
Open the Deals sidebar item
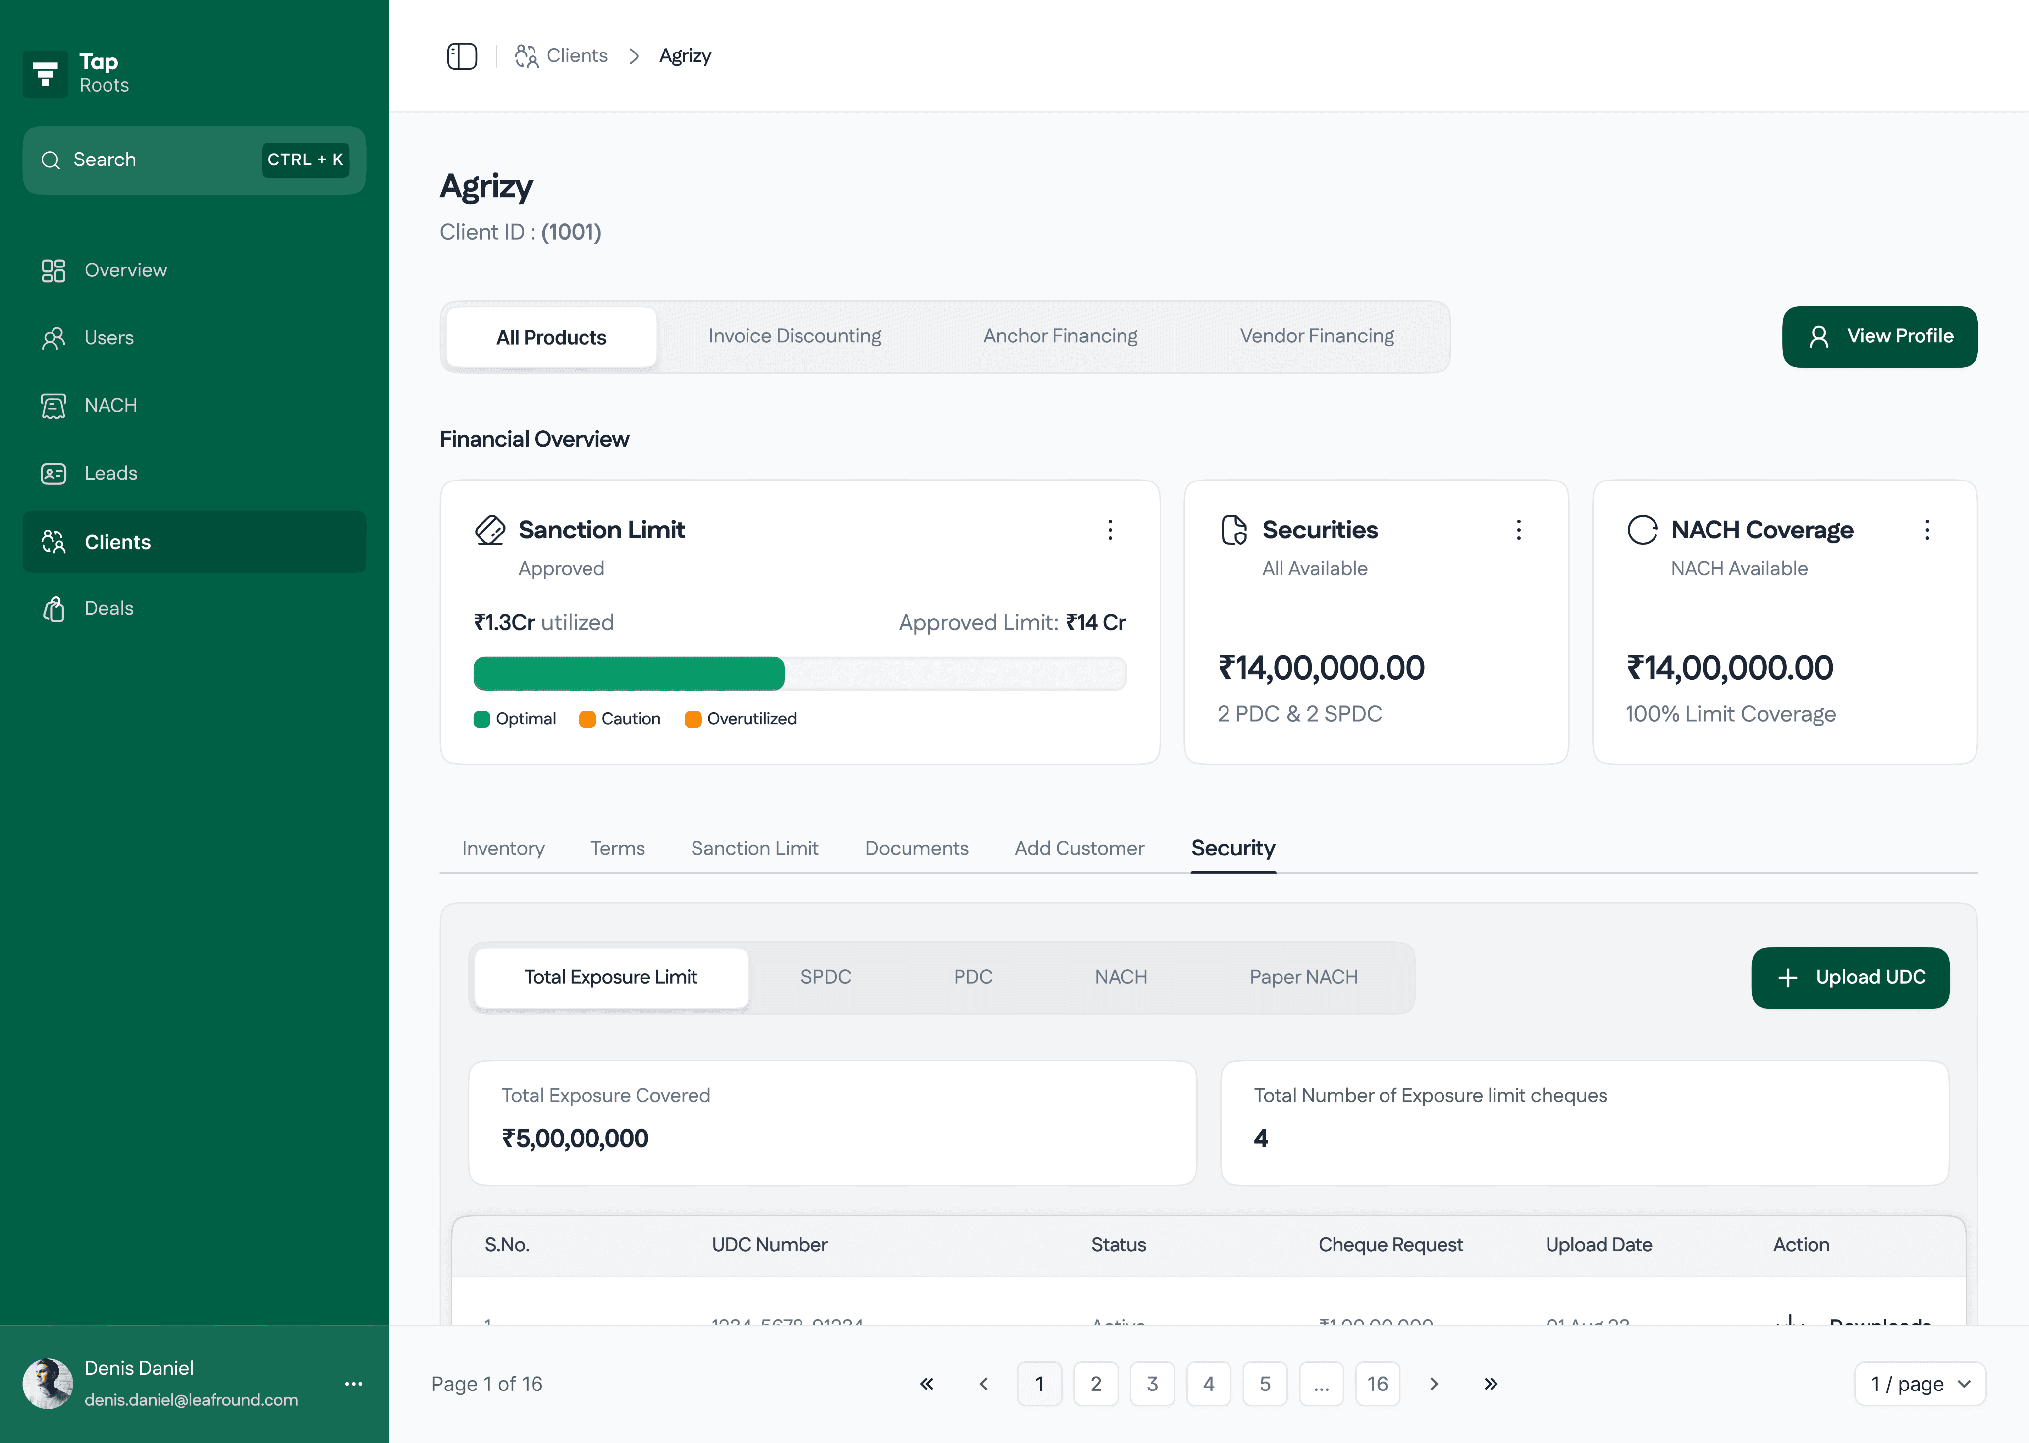coord(108,609)
